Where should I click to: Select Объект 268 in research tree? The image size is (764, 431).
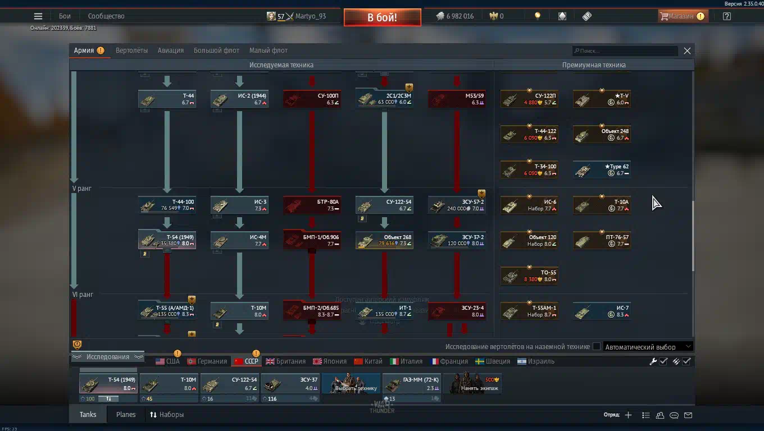(385, 240)
